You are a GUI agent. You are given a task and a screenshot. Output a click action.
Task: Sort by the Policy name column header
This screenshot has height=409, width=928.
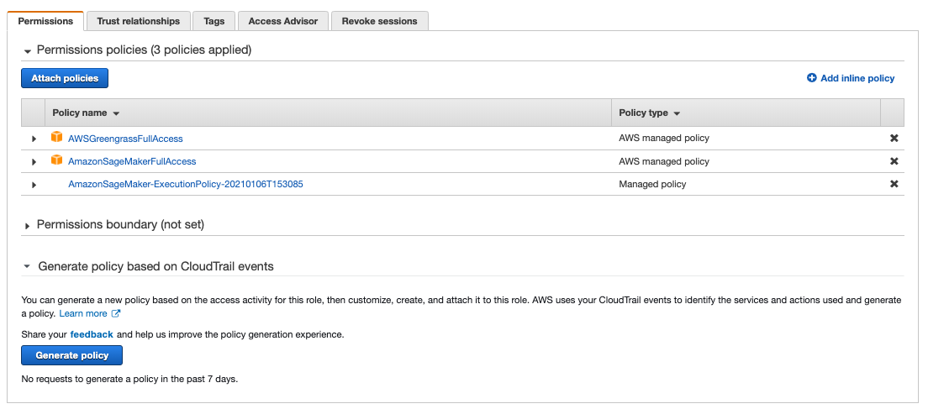(x=87, y=113)
